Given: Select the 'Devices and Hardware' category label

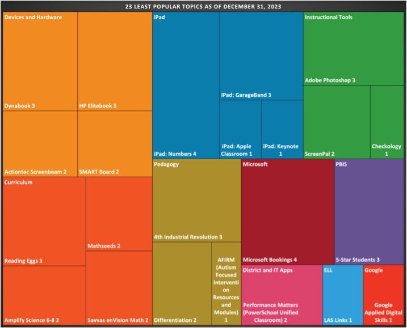Looking at the screenshot, I should pyautogui.click(x=33, y=18).
